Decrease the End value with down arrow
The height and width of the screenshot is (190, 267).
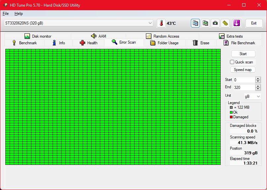[258, 89]
